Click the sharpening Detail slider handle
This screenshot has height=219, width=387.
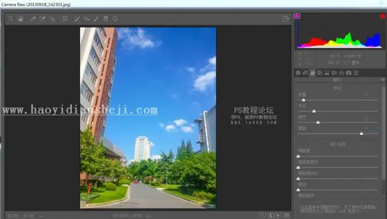tap(318, 122)
